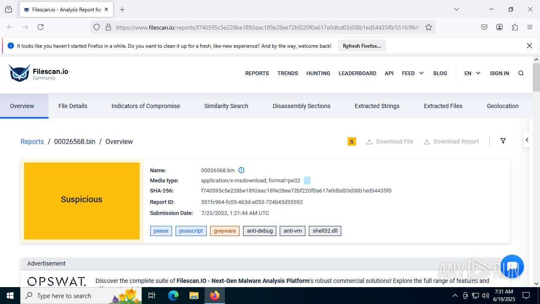Click the greyware tag
Screen dimensions: 540x304
tap(225, 231)
